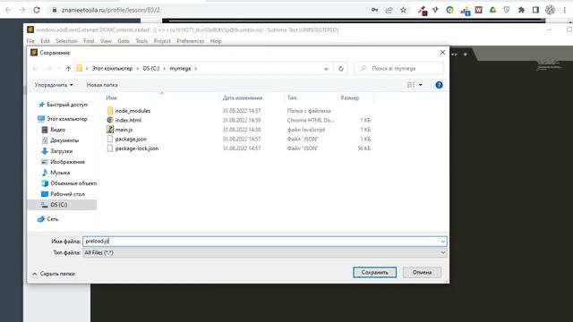Sort by Дата изменения column header
The image size is (573, 322).
[x=243, y=97]
